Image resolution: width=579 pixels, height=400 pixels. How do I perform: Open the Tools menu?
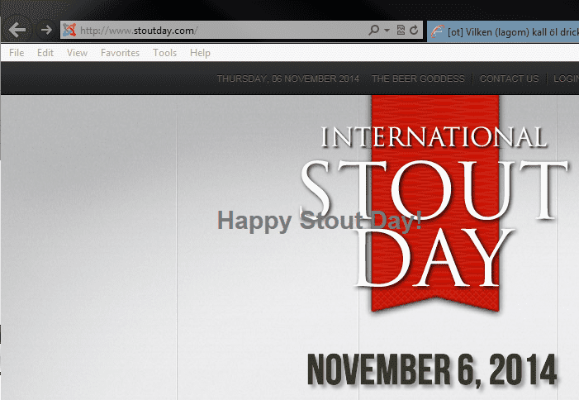pyautogui.click(x=164, y=53)
